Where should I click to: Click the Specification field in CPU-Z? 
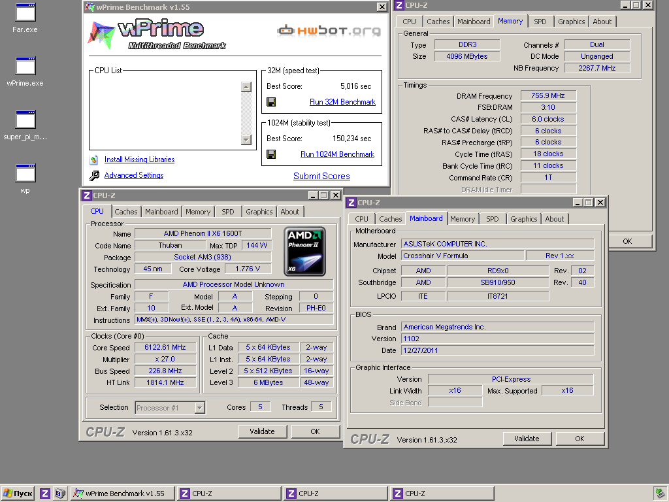pyautogui.click(x=234, y=284)
